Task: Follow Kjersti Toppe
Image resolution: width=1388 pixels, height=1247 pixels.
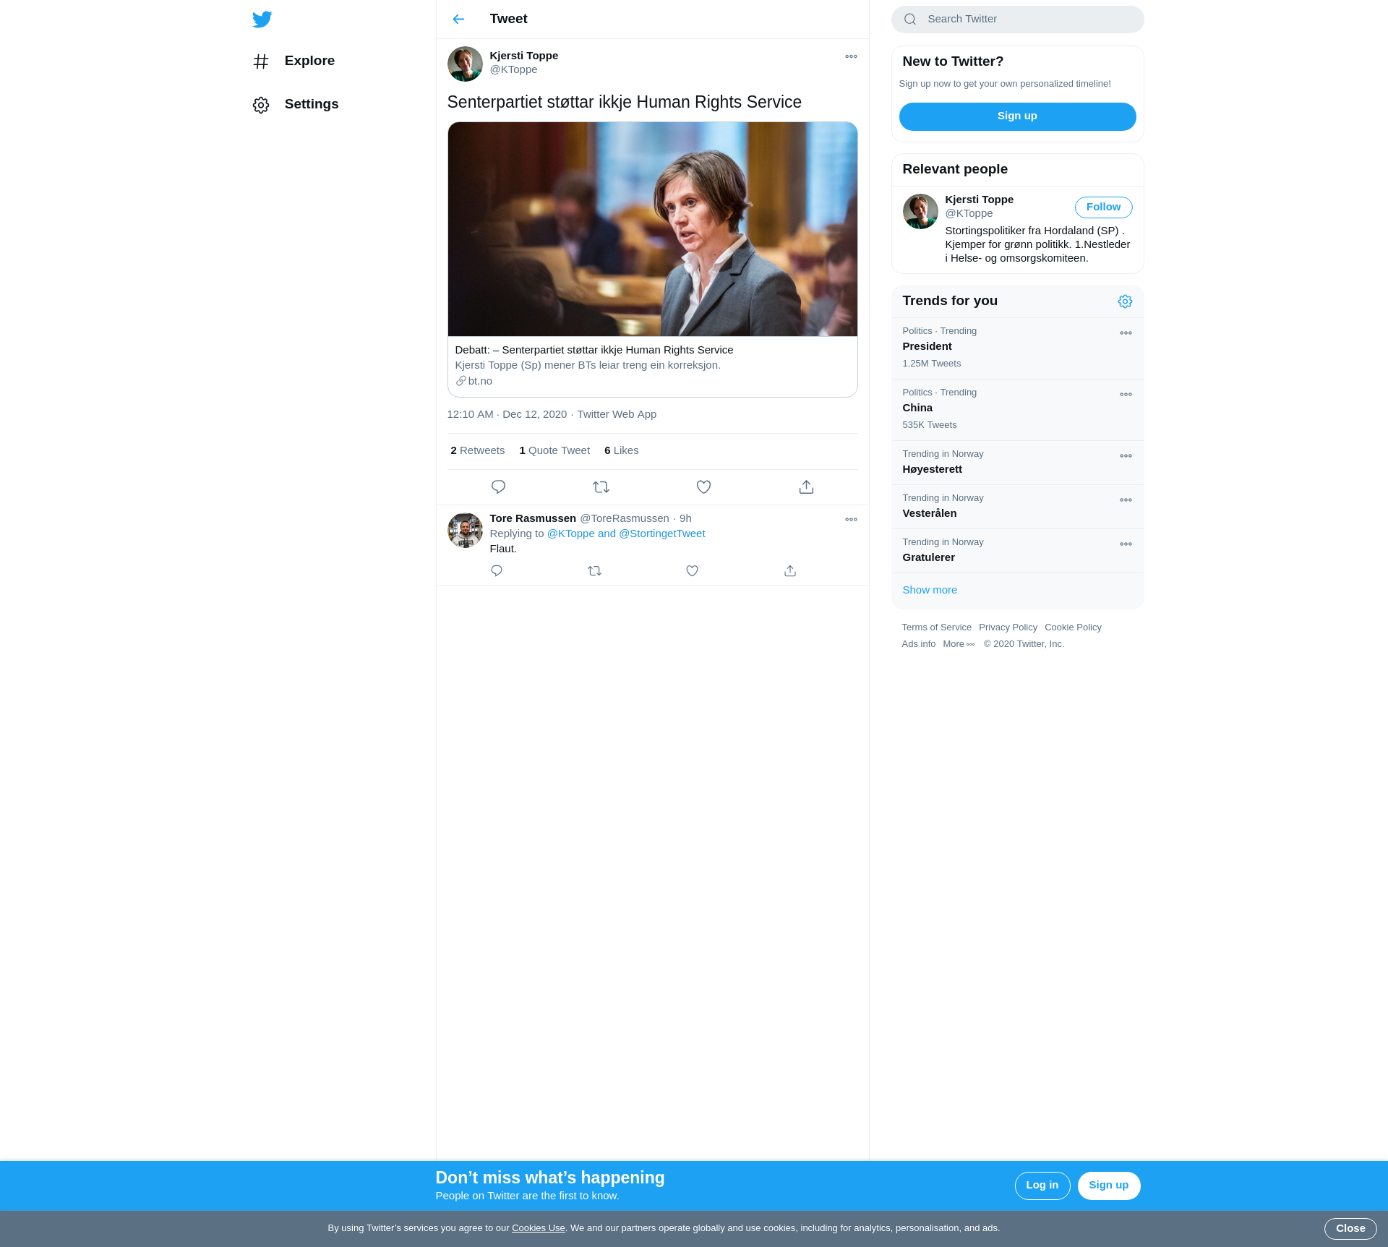Action: pyautogui.click(x=1103, y=207)
